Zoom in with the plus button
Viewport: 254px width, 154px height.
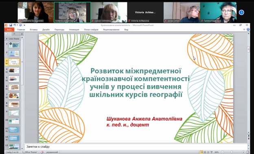(243, 152)
